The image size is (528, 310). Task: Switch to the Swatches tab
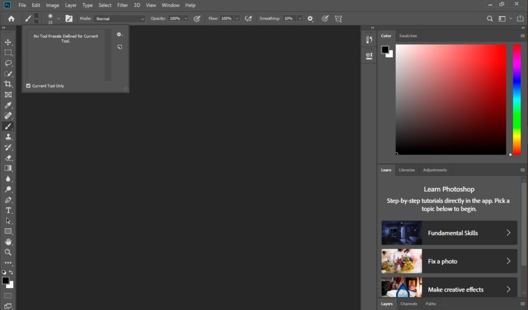pyautogui.click(x=408, y=36)
